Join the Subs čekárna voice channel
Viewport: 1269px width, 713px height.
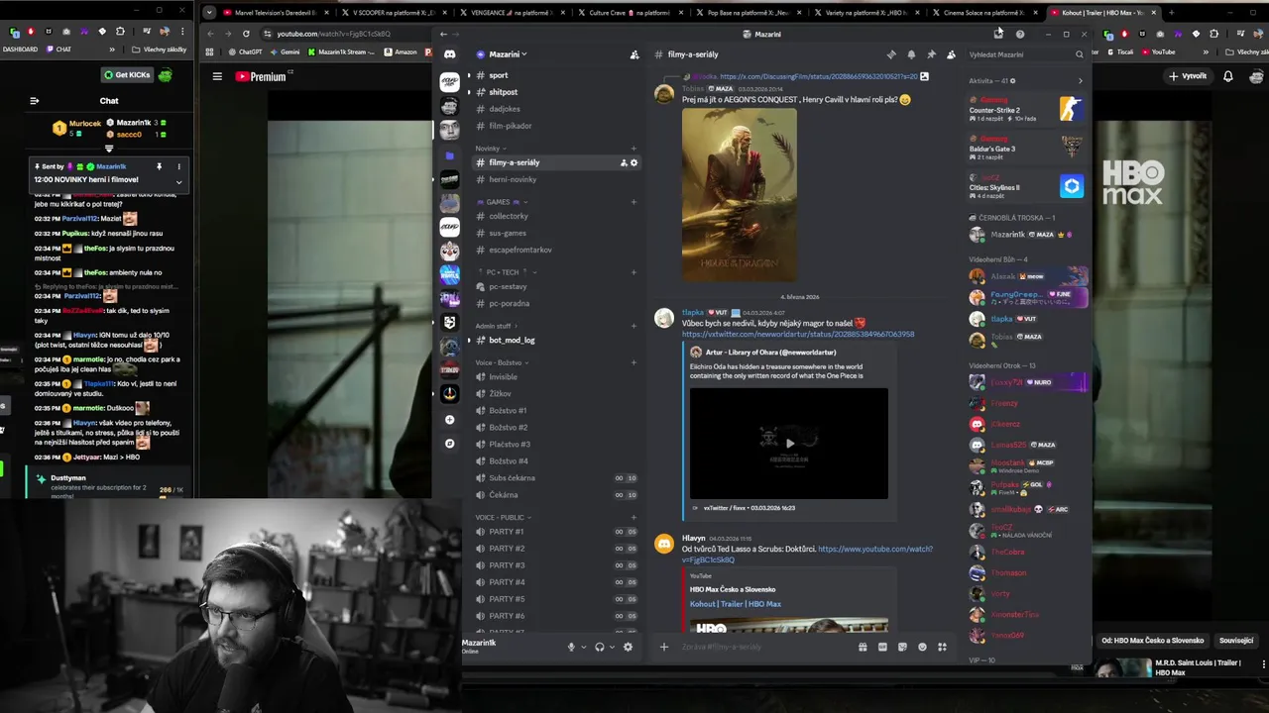pos(556,477)
